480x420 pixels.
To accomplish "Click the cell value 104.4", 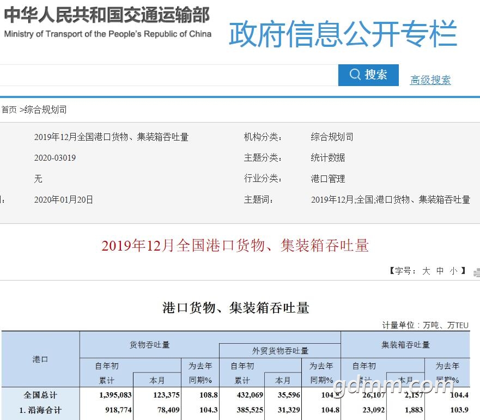I will click(459, 395).
